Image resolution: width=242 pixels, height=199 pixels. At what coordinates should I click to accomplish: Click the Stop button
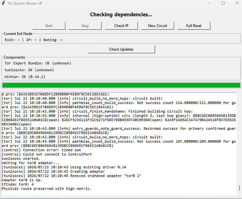[85, 26]
